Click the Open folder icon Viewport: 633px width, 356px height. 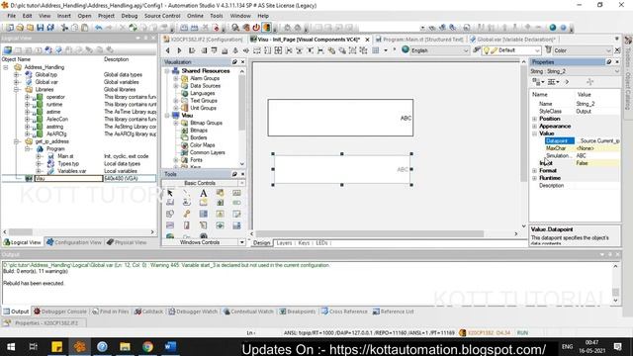point(20,28)
